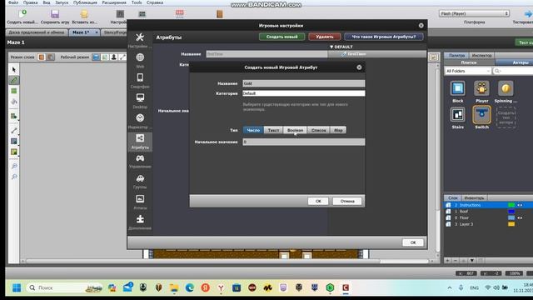The height and width of the screenshot is (300, 533).
Task: Select the arrow selection tool in scene editor
Action: tap(14, 70)
